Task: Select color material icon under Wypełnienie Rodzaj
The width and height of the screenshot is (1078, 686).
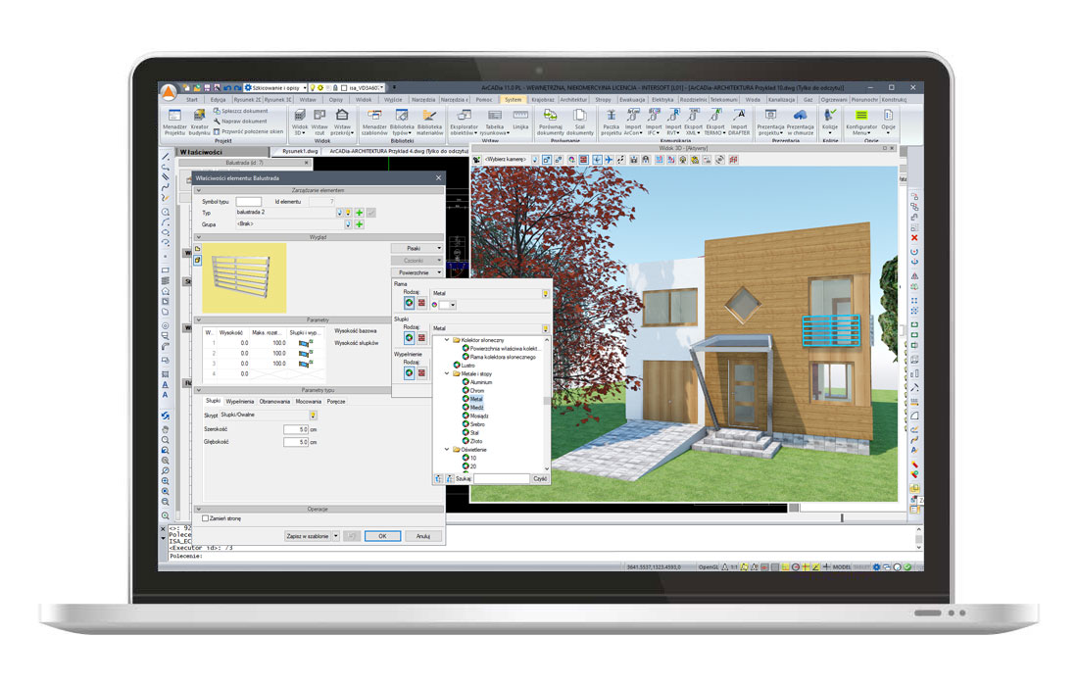Action: point(409,372)
